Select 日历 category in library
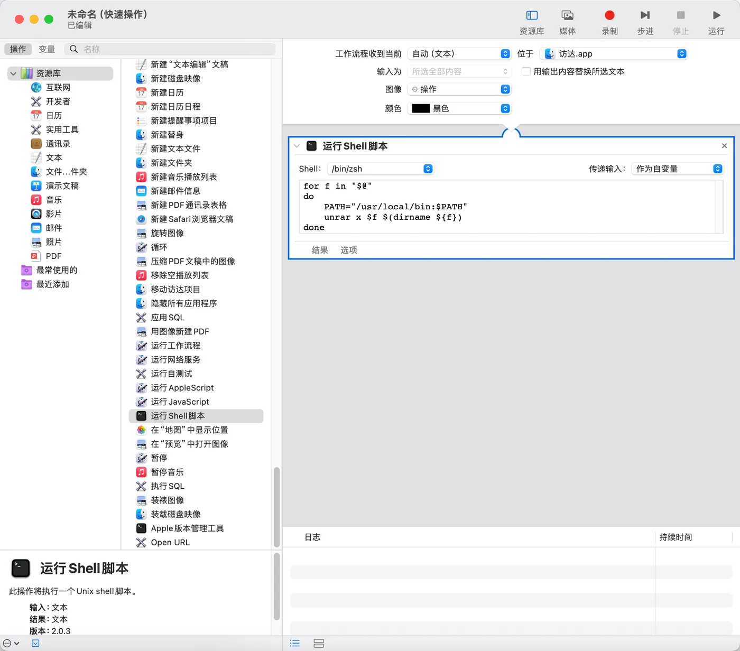This screenshot has height=651, width=740. pyautogui.click(x=54, y=115)
